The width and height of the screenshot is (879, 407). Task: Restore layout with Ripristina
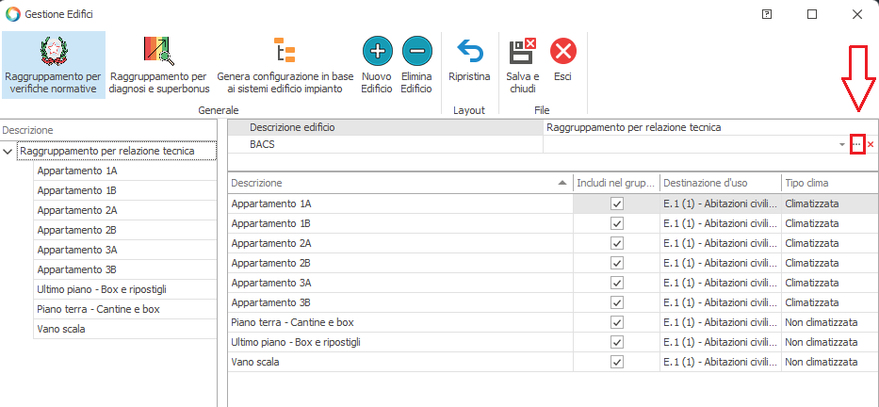point(468,50)
